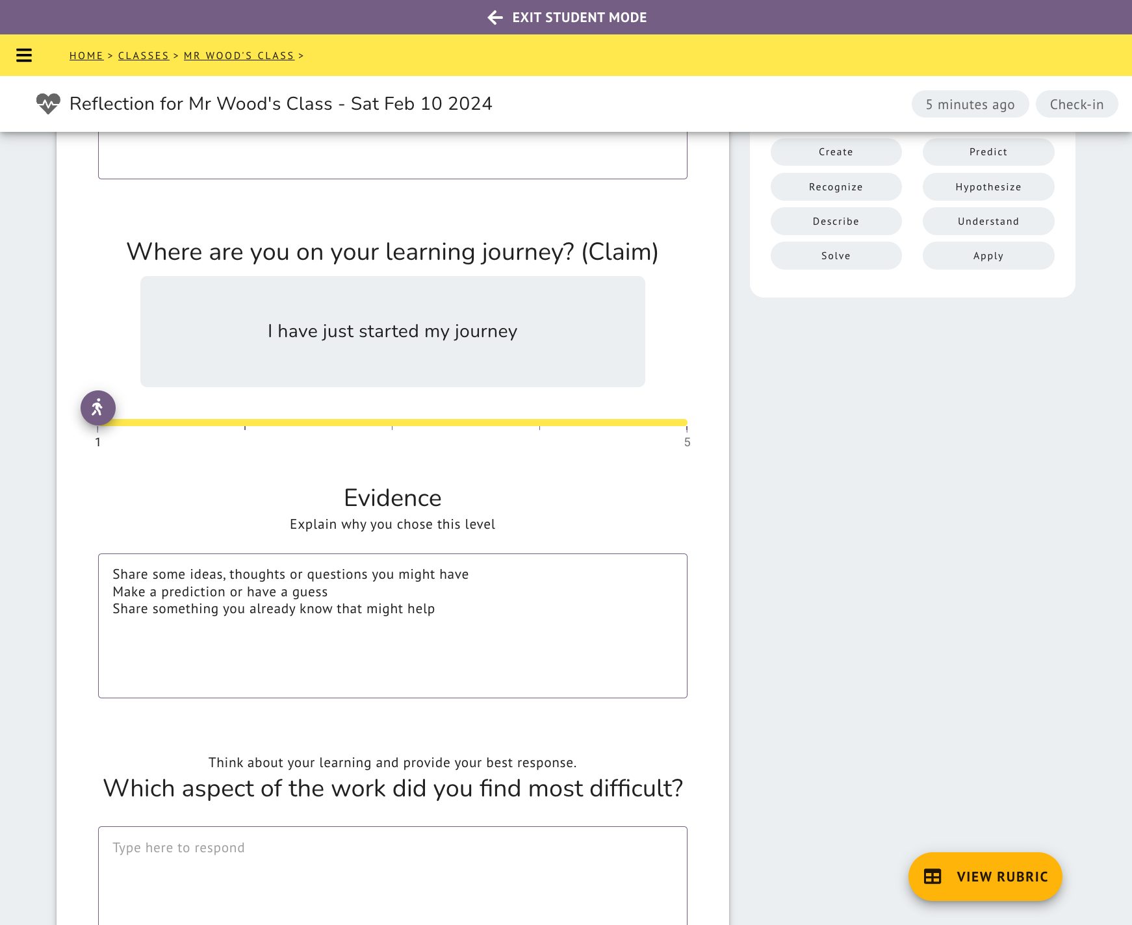Click the reflection title for Mr Wood's Class
Screen dimensions: 1132x925
[x=281, y=104]
